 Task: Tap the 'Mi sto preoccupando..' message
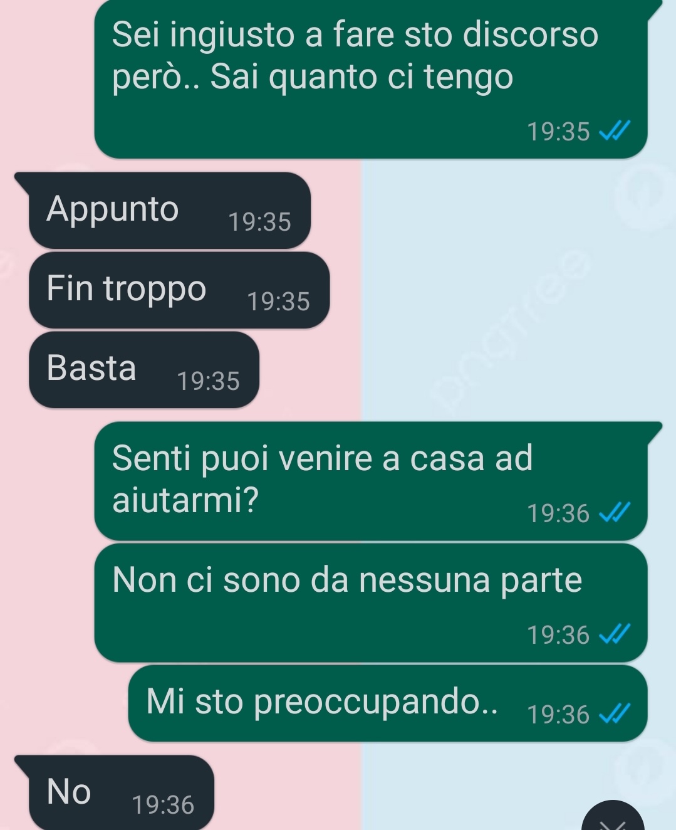tap(388, 703)
